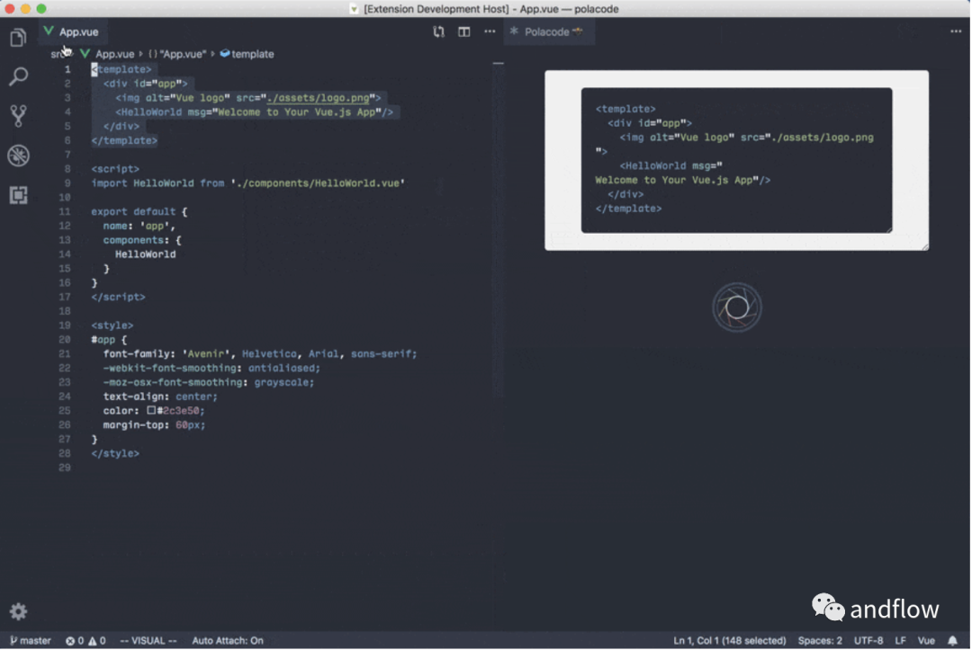The height and width of the screenshot is (650, 972).
Task: Switch to the Polacode preview tab
Action: click(x=549, y=31)
